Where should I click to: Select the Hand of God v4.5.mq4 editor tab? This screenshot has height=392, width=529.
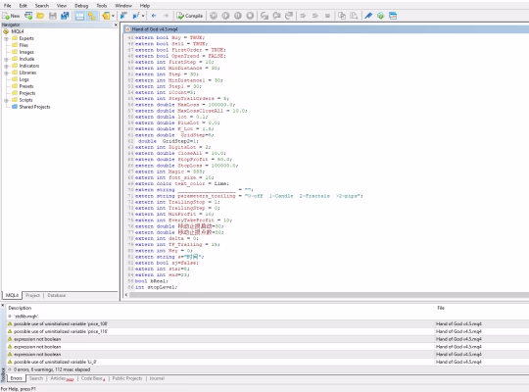155,29
